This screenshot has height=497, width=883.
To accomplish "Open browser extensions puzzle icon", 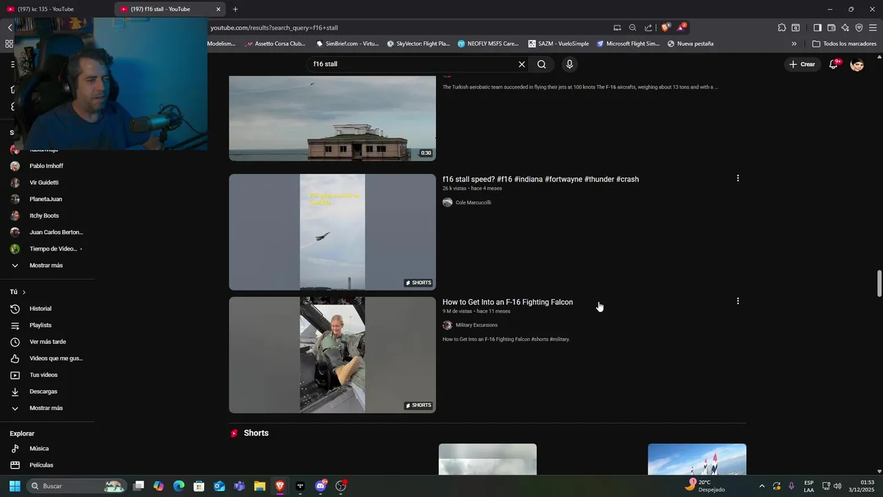I will pos(782,28).
